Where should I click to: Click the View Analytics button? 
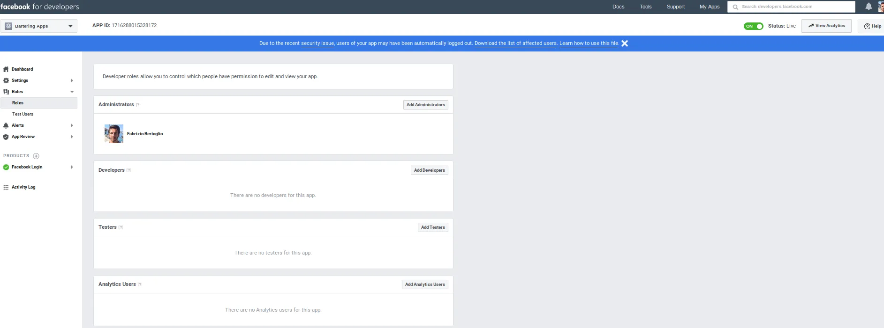pyautogui.click(x=826, y=26)
